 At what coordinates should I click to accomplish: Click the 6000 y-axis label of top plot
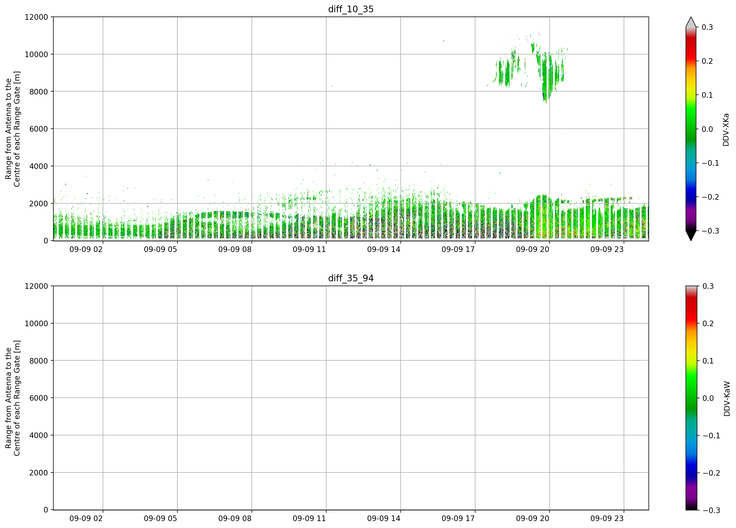click(39, 129)
